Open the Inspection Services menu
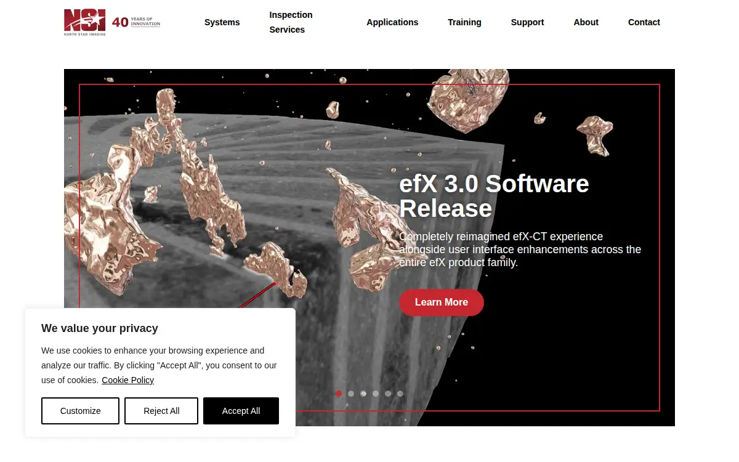Viewport: 739px width, 462px height. [291, 22]
